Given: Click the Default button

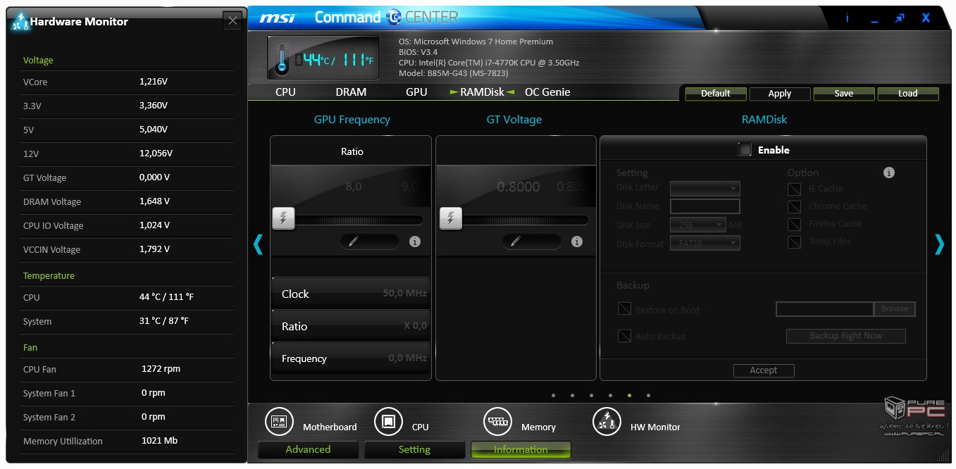Looking at the screenshot, I should [x=716, y=94].
